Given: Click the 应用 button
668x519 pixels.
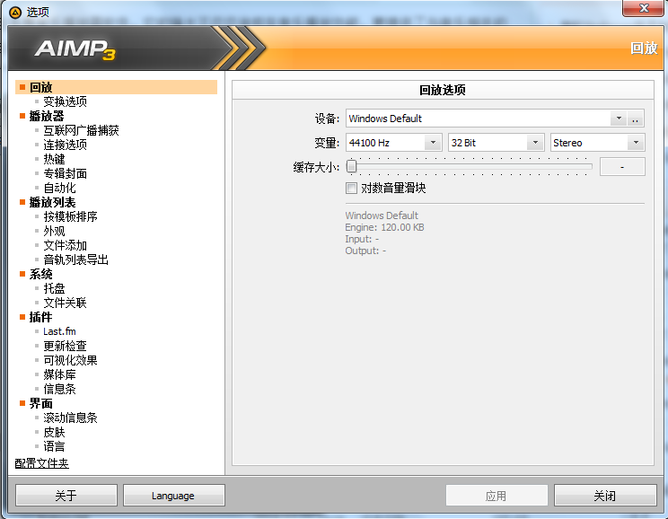Looking at the screenshot, I should (x=497, y=496).
